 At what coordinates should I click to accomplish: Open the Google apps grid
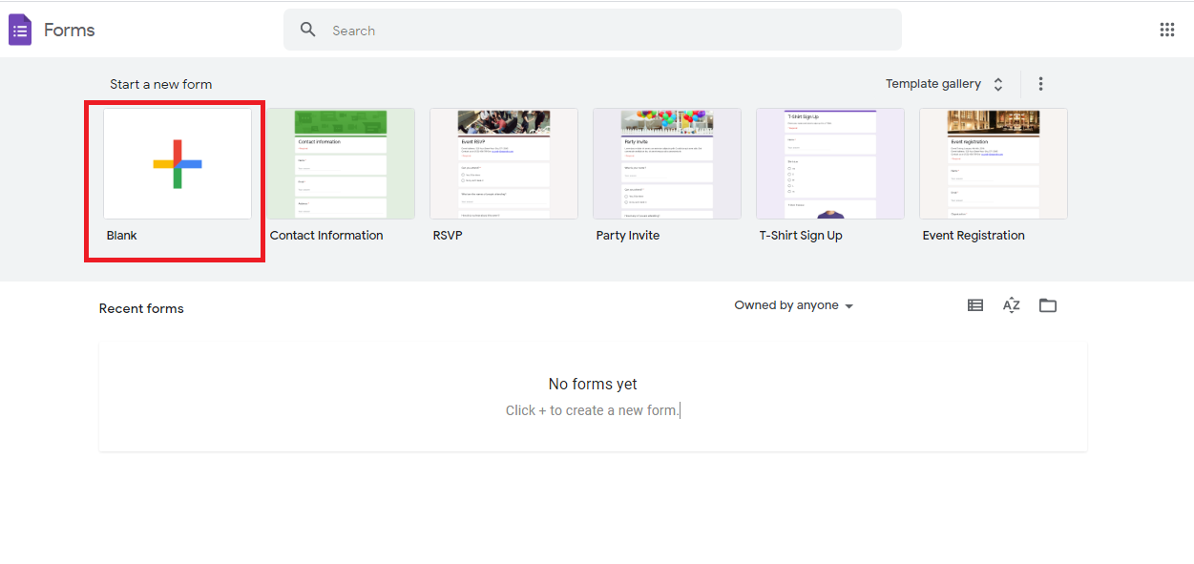tap(1166, 30)
